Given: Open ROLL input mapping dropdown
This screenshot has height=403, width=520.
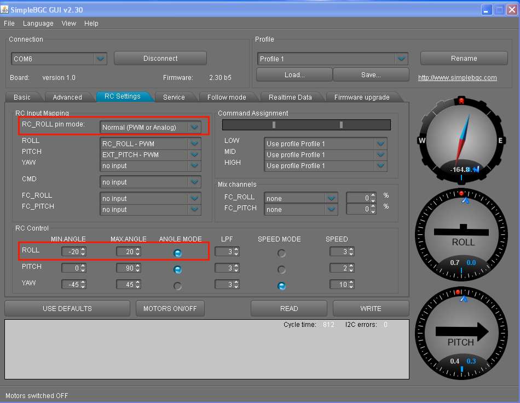Looking at the screenshot, I should 151,143.
